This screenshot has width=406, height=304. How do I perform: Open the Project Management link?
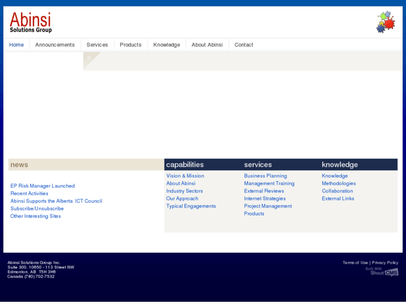(x=268, y=206)
